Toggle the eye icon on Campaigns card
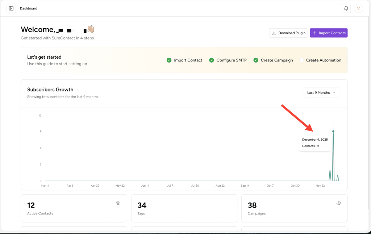The image size is (371, 234). 338,203
